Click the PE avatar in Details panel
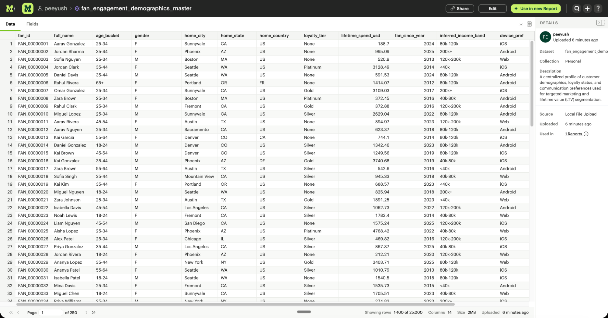The width and height of the screenshot is (608, 318). (x=545, y=37)
